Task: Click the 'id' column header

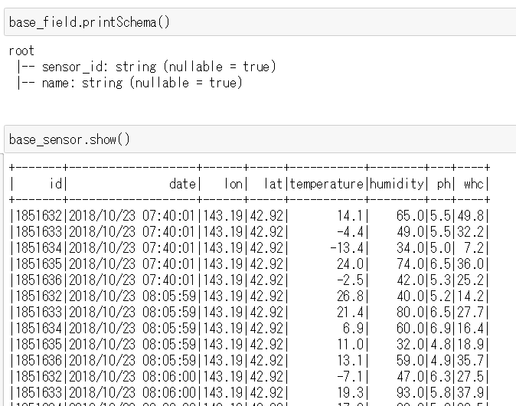Action: pos(56,183)
